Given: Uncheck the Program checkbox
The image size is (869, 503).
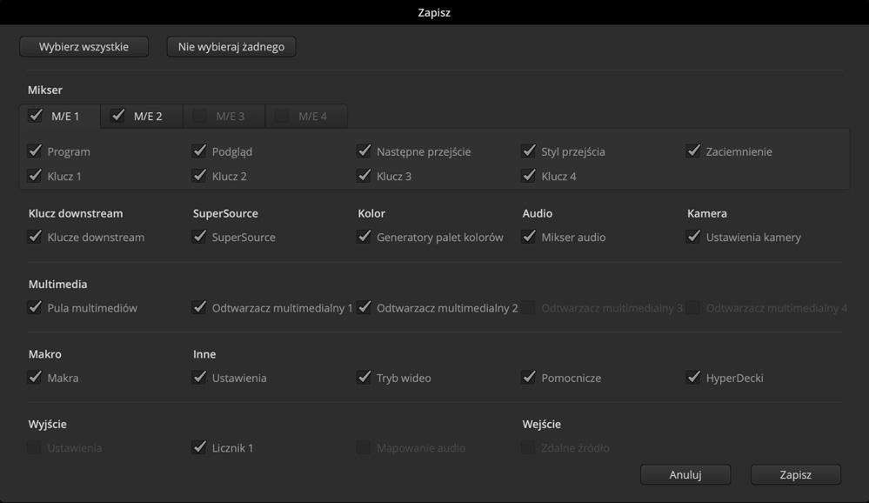Looking at the screenshot, I should click(35, 151).
